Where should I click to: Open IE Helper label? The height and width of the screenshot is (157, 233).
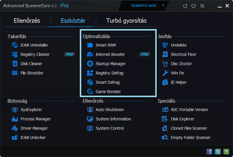tap(179, 82)
